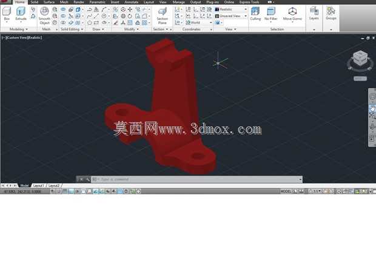The image size is (376, 259).
Task: Pick the Rectangle tool in Draw panel
Action: pyautogui.click(x=96, y=23)
